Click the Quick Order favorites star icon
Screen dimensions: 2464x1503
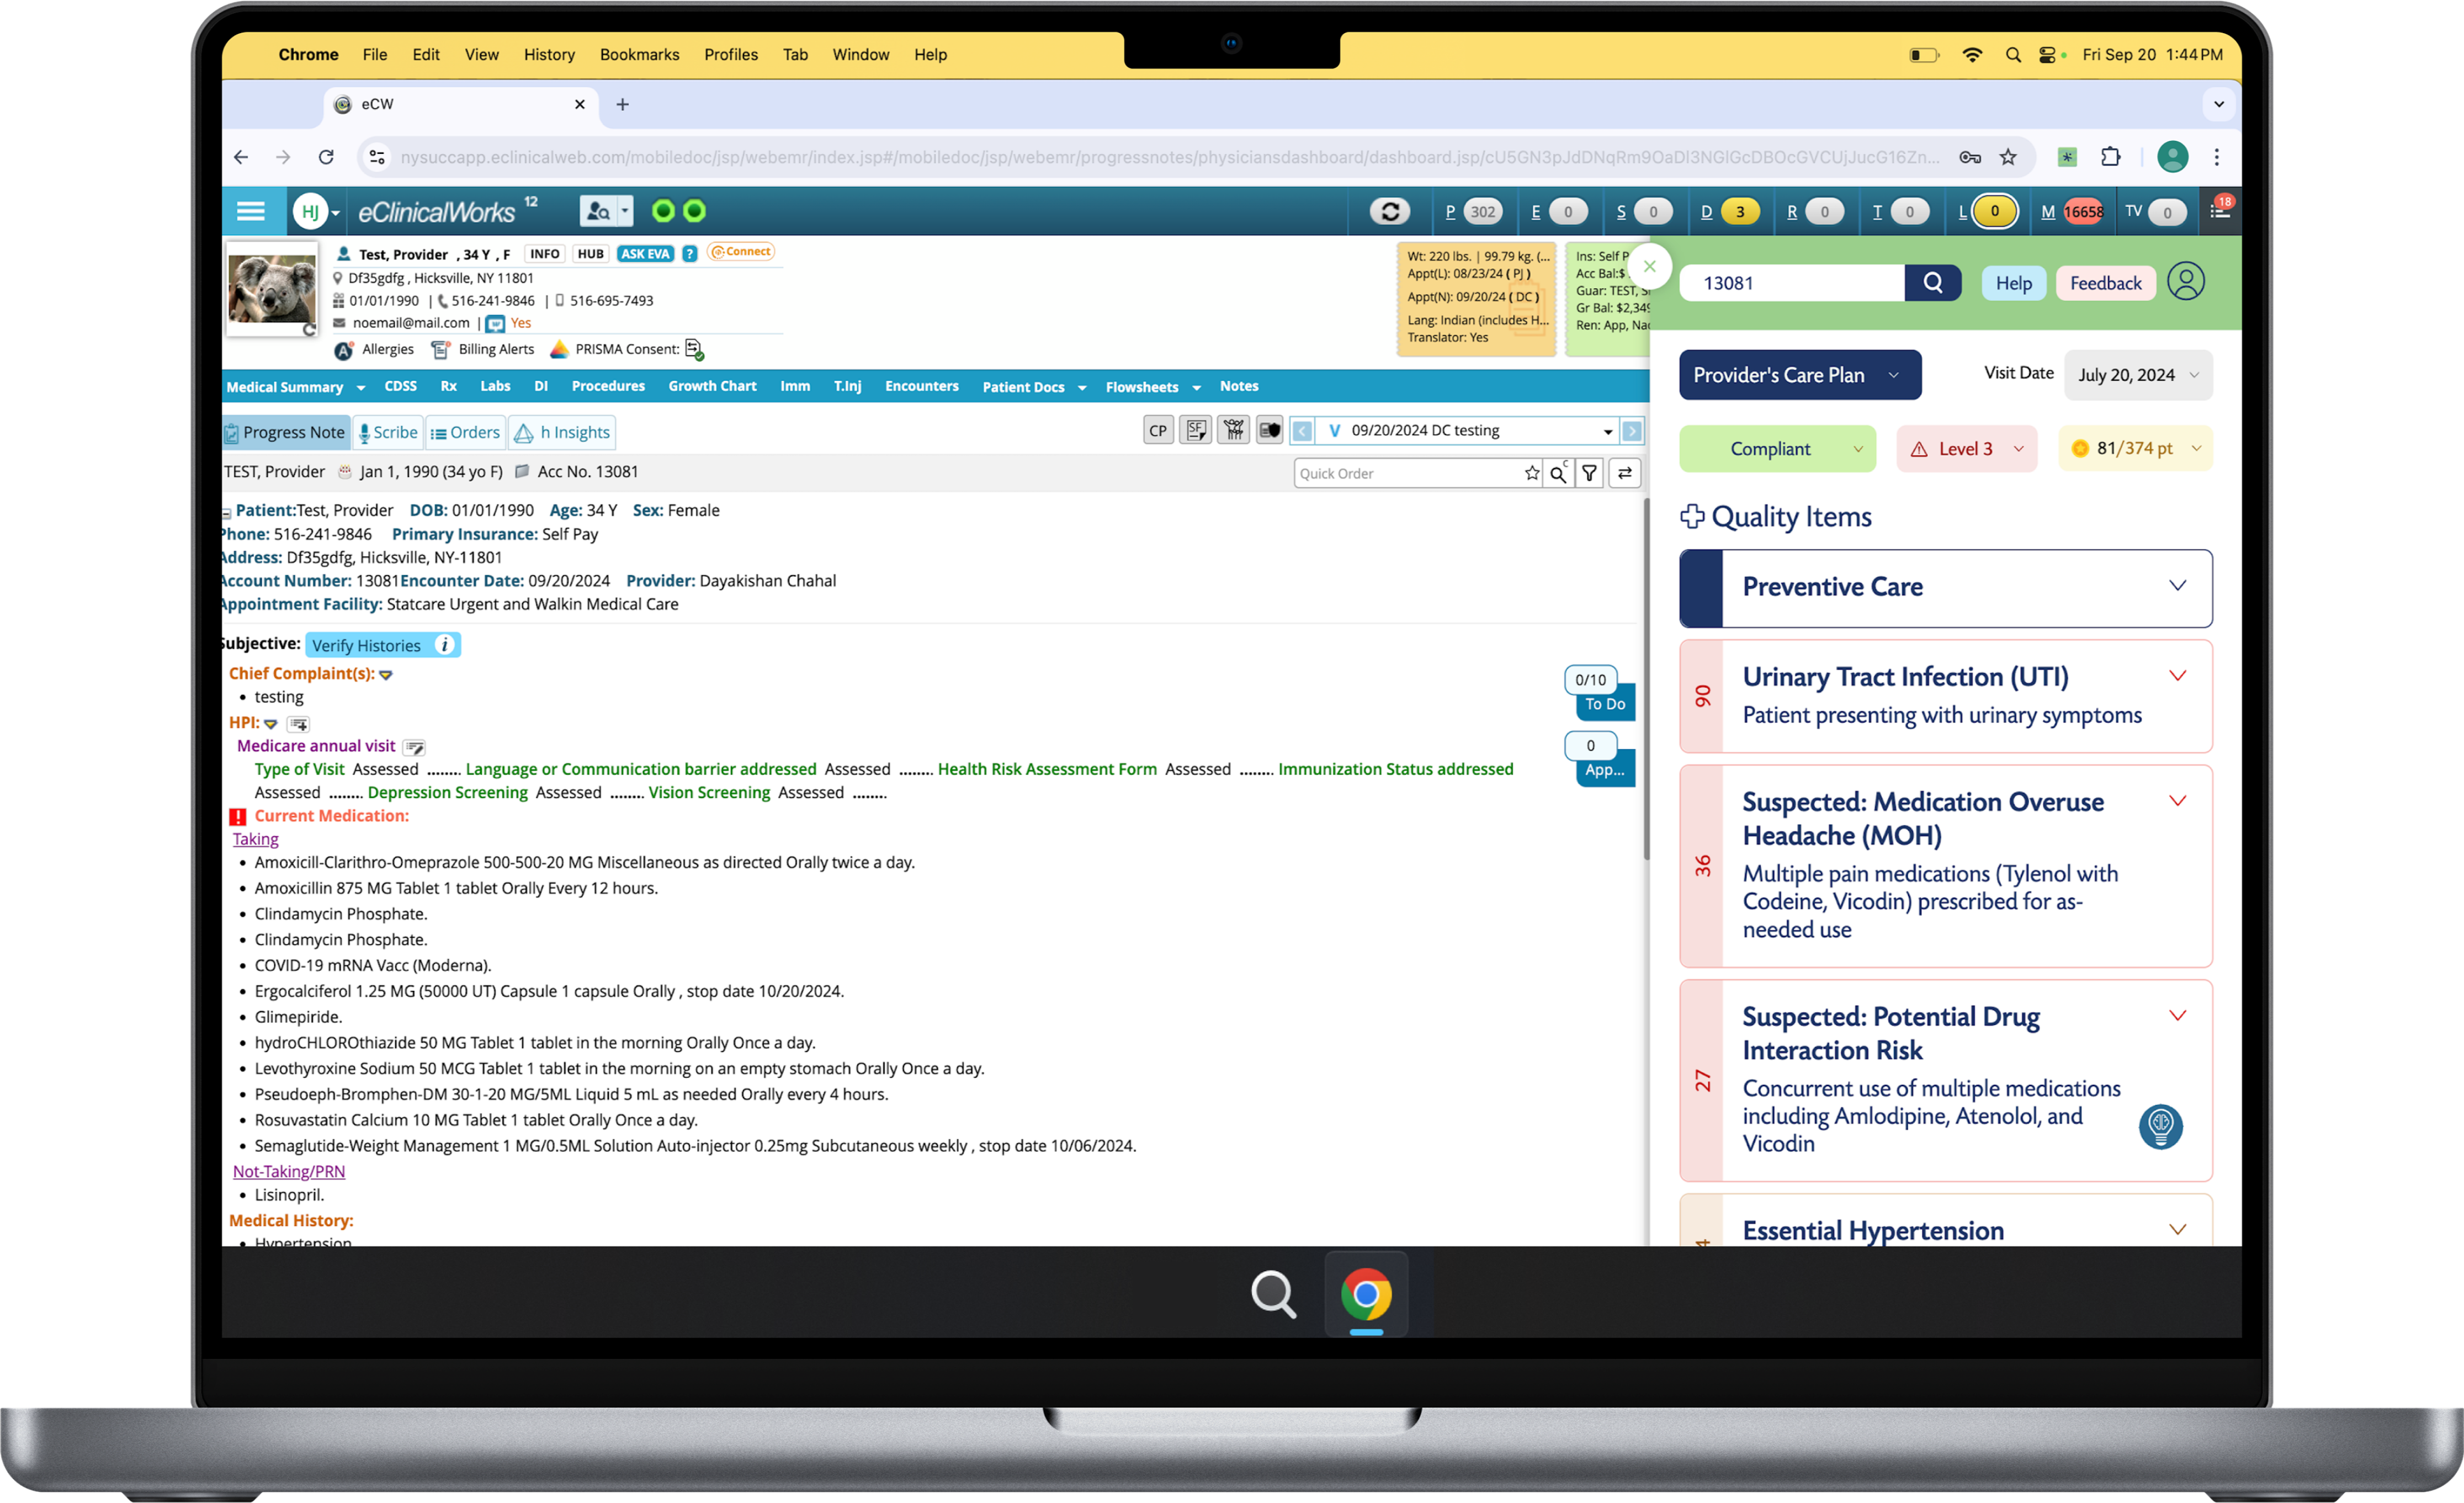(1532, 473)
